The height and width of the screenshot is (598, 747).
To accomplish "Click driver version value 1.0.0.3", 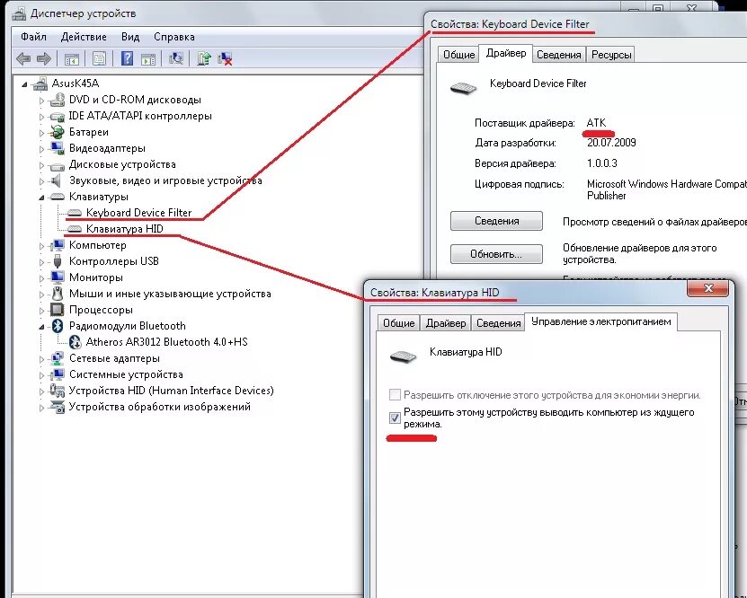I will [601, 163].
